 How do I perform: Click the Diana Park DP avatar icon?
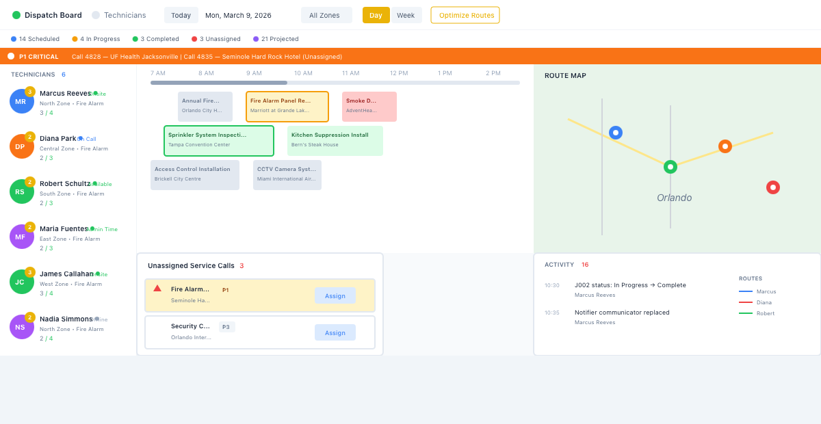[21, 146]
